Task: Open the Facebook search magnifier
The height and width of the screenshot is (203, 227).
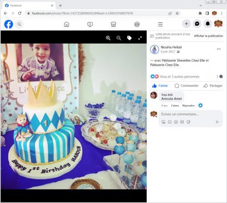Action: pyautogui.click(x=19, y=24)
